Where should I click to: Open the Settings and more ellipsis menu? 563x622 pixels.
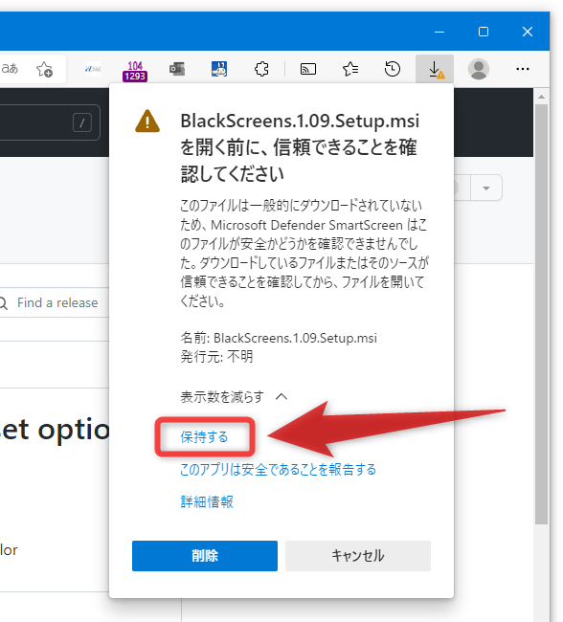click(x=523, y=69)
